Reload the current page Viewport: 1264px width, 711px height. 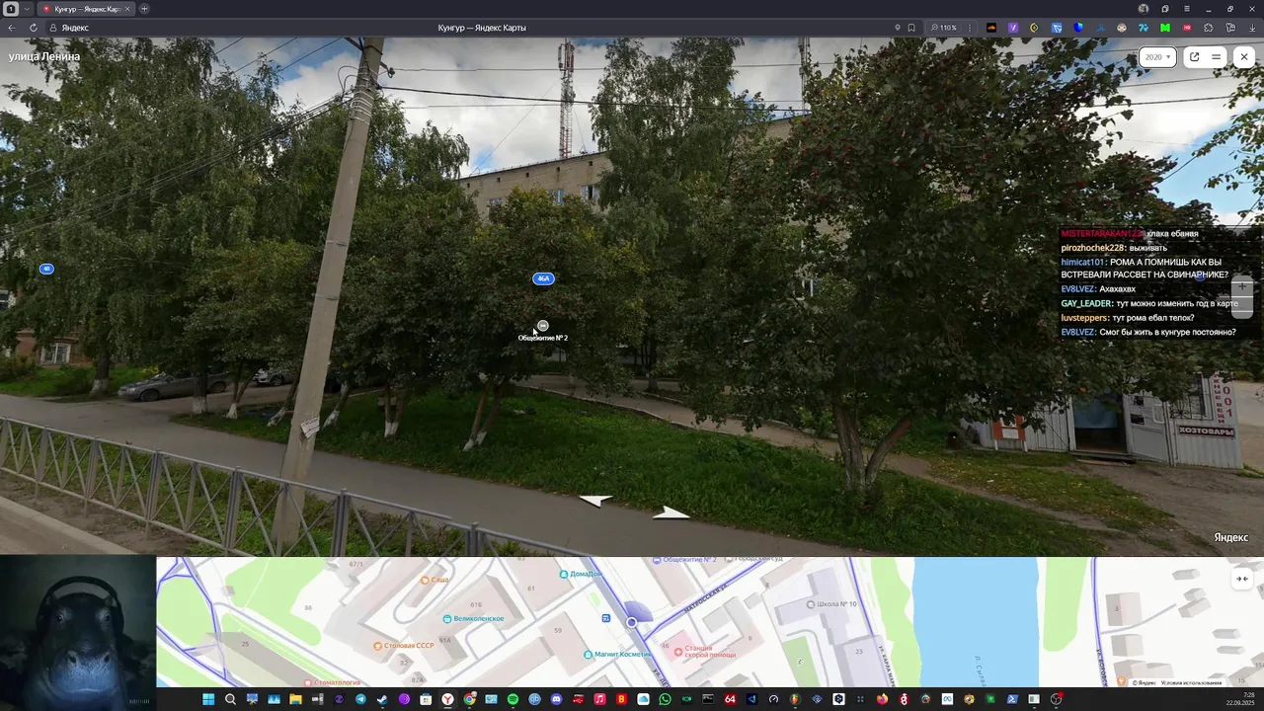34,28
